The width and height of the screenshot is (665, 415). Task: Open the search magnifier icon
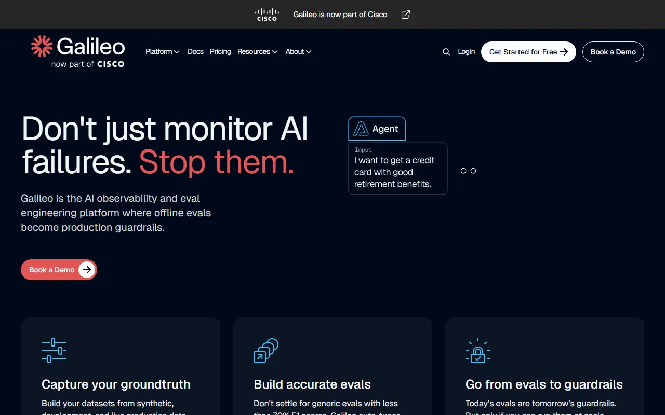[x=446, y=52]
